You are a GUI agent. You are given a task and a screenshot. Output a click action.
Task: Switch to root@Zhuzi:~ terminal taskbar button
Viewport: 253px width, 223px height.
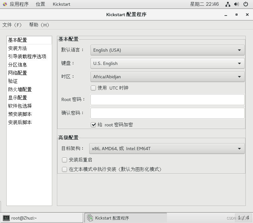pyautogui.click(x=42, y=218)
